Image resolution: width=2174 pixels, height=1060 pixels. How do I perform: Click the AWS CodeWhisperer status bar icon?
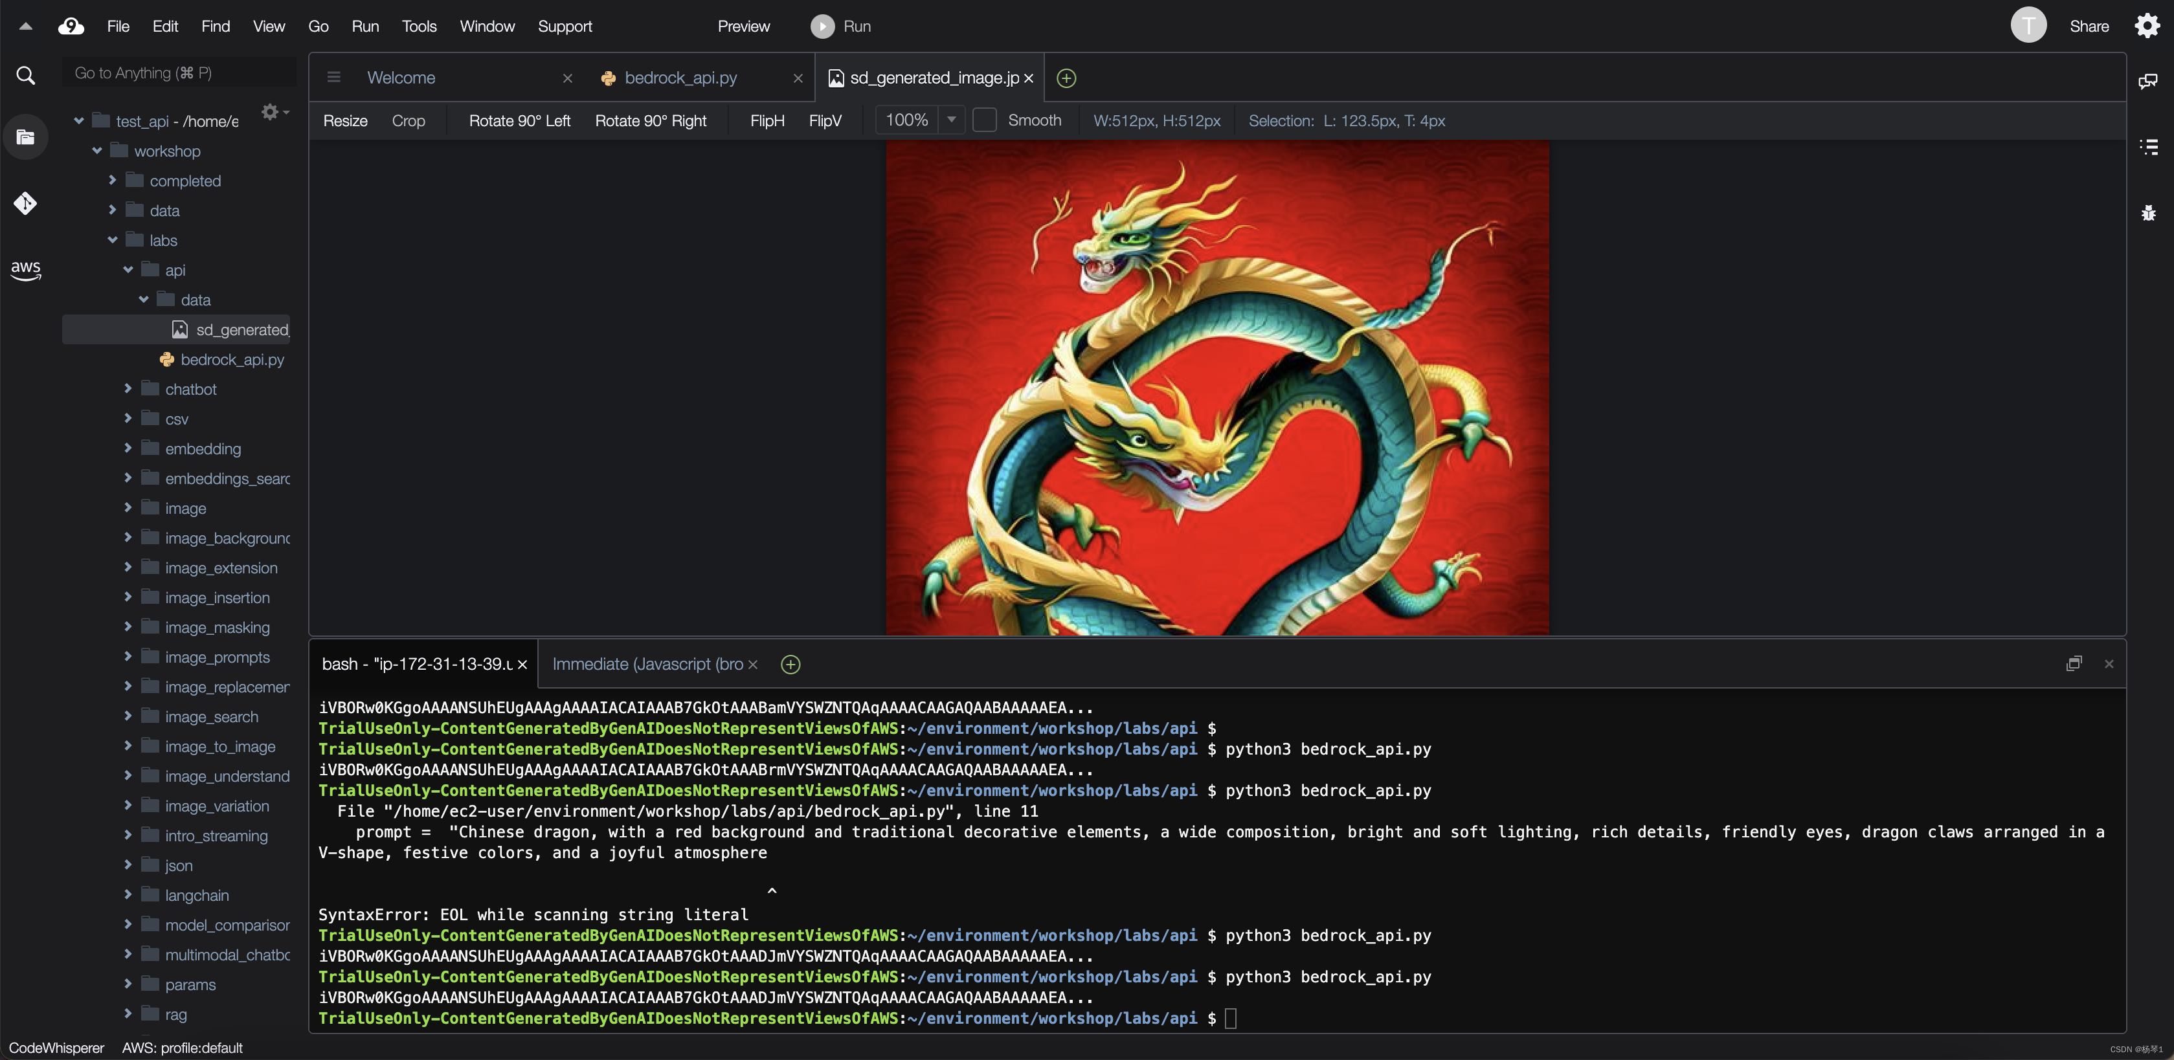click(56, 1048)
